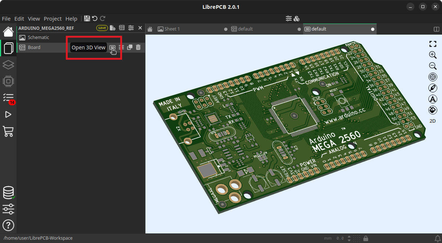442x243 pixels.
Task: Open the Edit menu
Action: tap(19, 19)
